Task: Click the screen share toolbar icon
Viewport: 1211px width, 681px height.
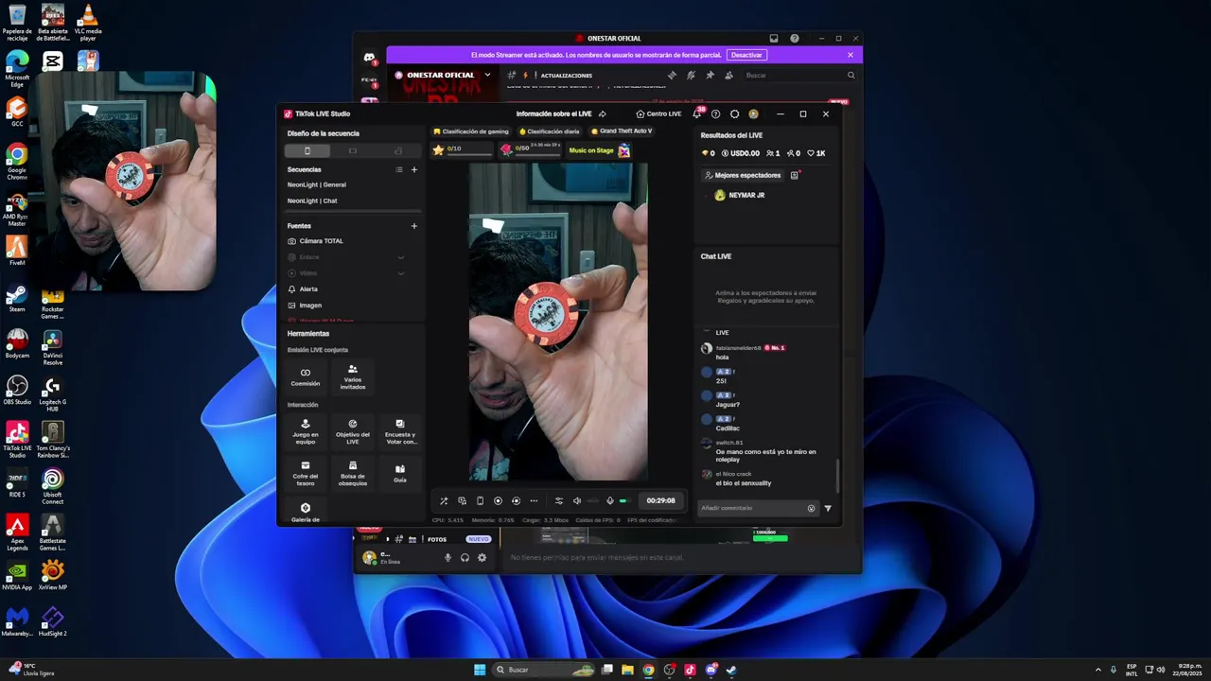Action: coord(462,500)
